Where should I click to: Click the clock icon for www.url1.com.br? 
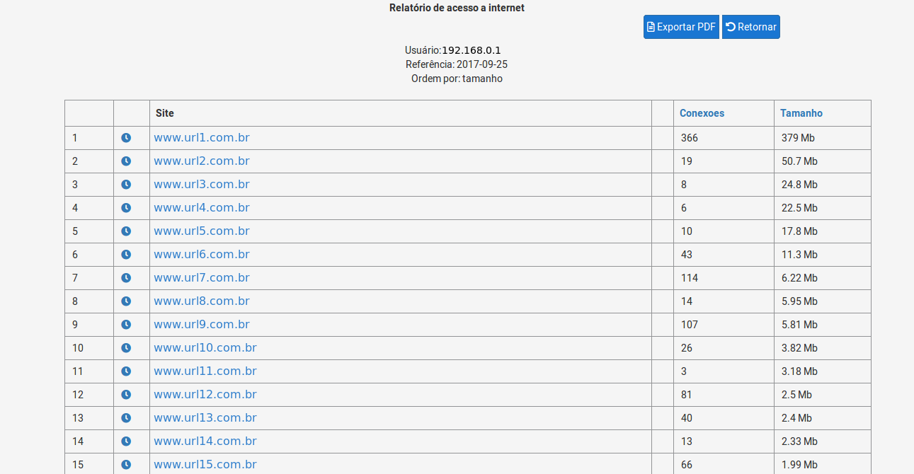tap(126, 138)
